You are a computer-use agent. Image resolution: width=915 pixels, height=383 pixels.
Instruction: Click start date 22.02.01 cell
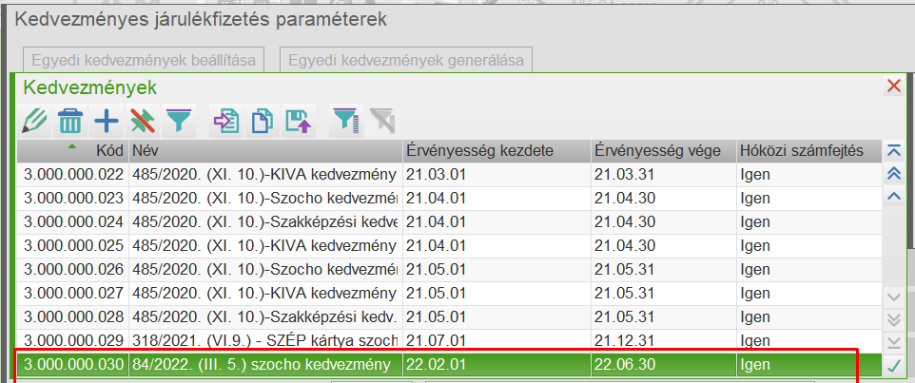tap(496, 365)
